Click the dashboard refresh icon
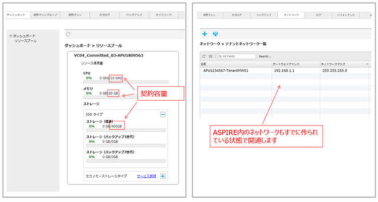Screen dimensions: 378x202 tap(68, 34)
